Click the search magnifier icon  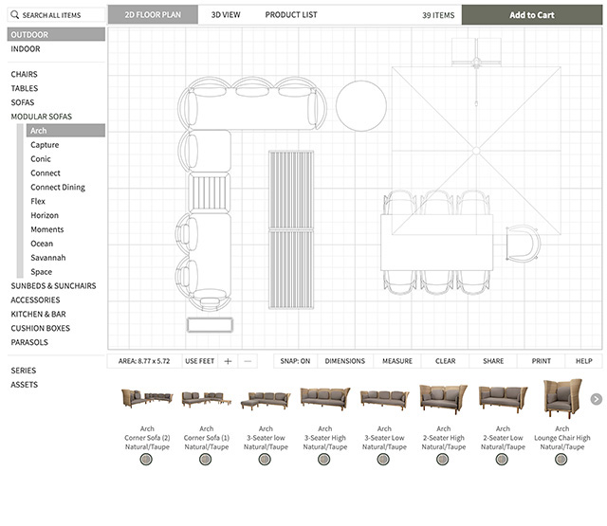coord(15,15)
